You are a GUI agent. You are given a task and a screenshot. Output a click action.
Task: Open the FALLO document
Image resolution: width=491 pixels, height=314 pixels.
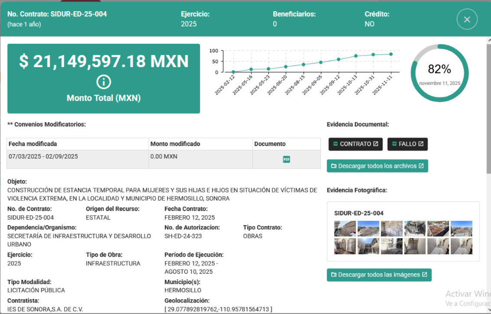click(407, 144)
